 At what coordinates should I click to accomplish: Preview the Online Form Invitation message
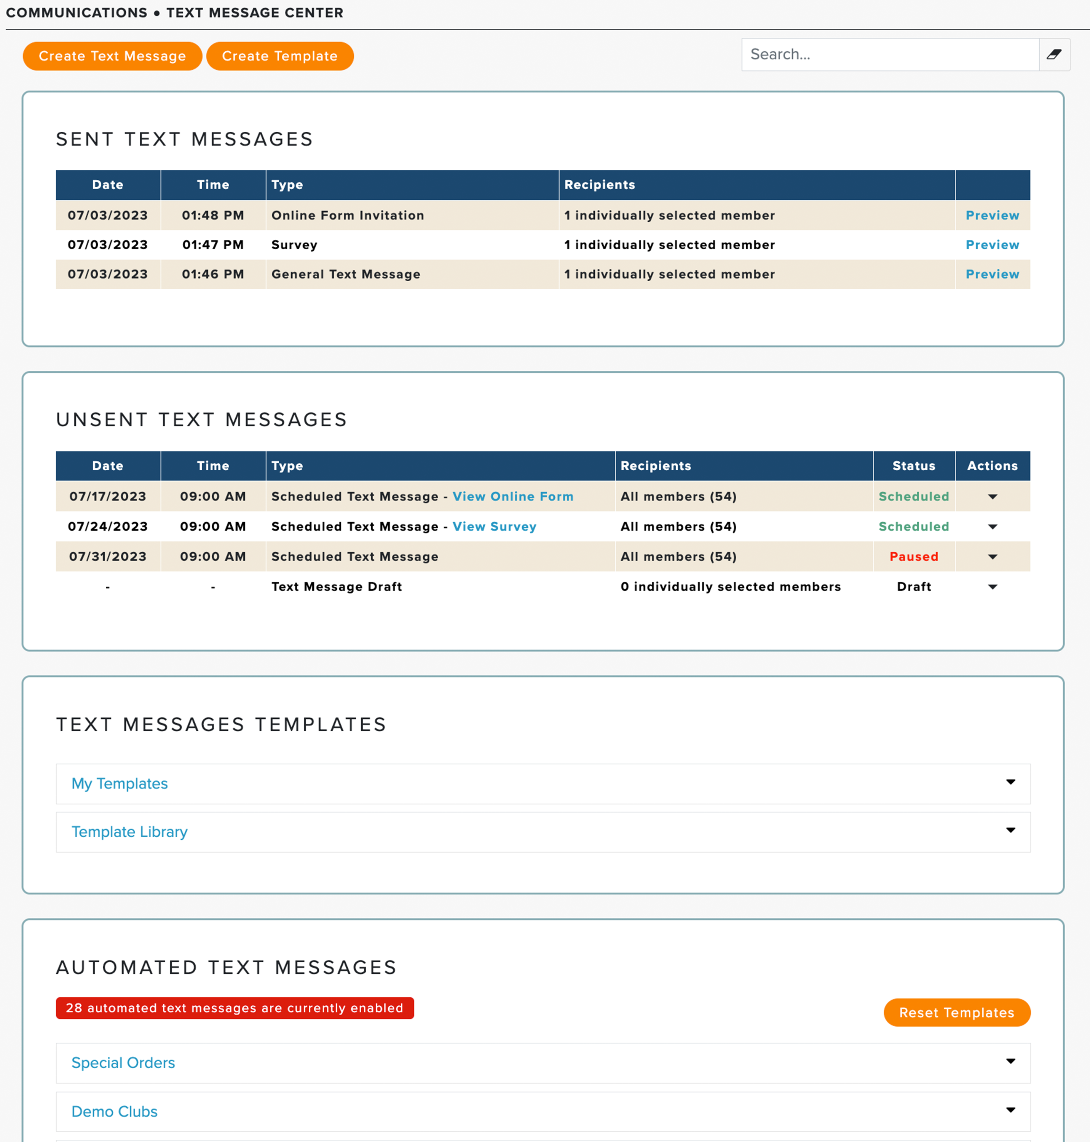point(992,215)
